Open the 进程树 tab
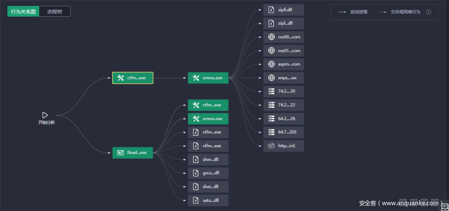This screenshot has height=211, width=449. 54,12
